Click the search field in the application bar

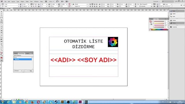[168, 1]
